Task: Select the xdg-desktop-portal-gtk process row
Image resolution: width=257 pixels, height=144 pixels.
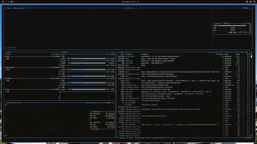Action: point(184,90)
